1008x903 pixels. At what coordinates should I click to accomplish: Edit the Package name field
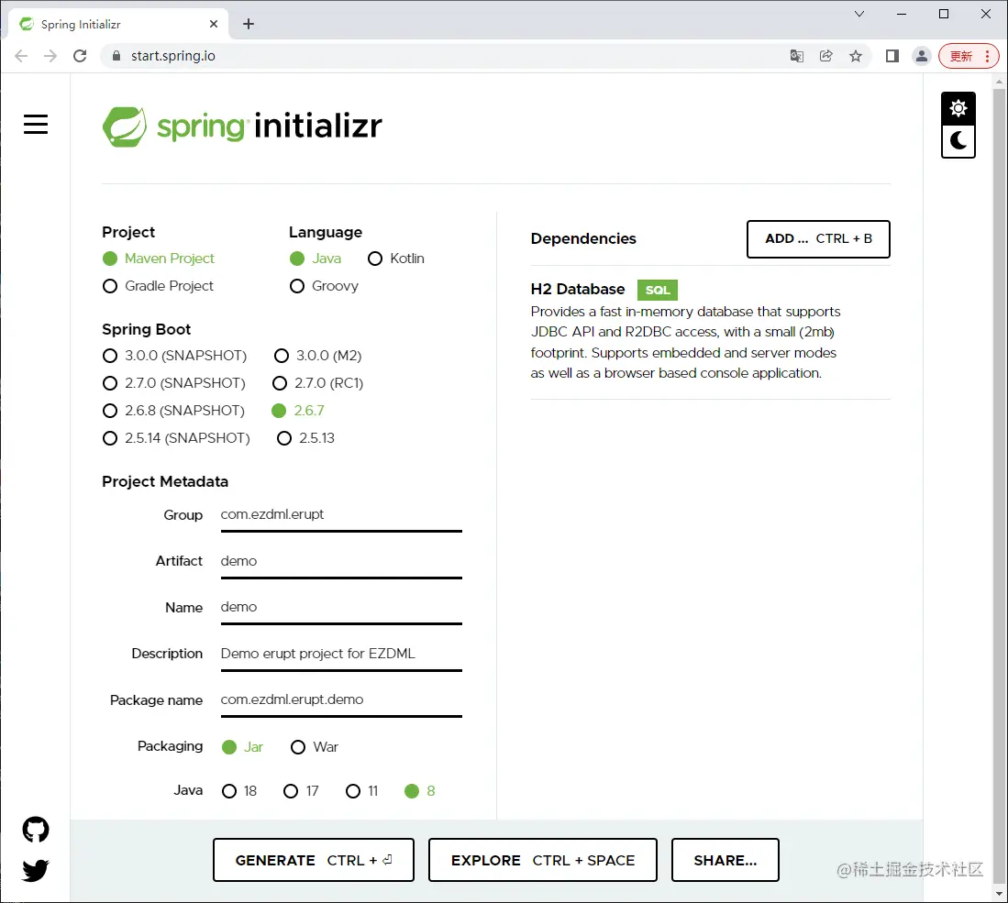tap(341, 699)
